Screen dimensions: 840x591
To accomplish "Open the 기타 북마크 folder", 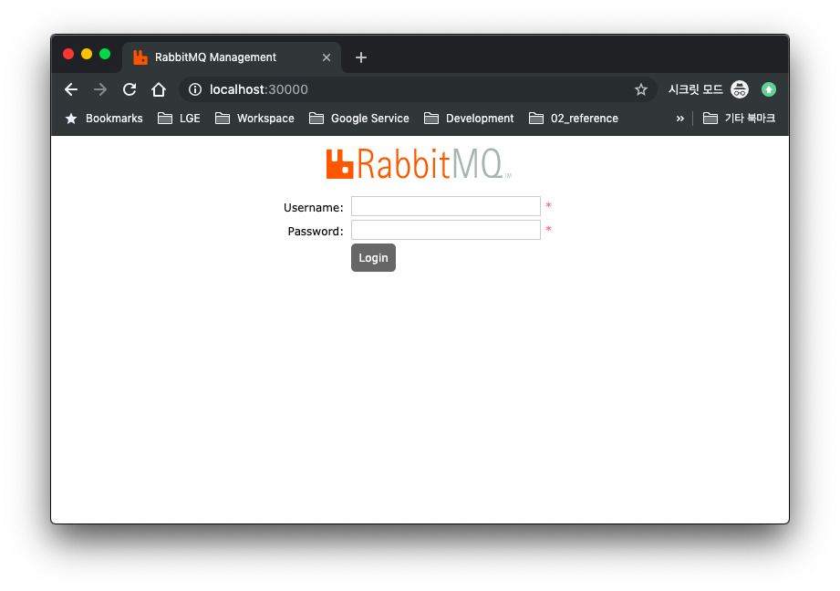I will pyautogui.click(x=739, y=119).
